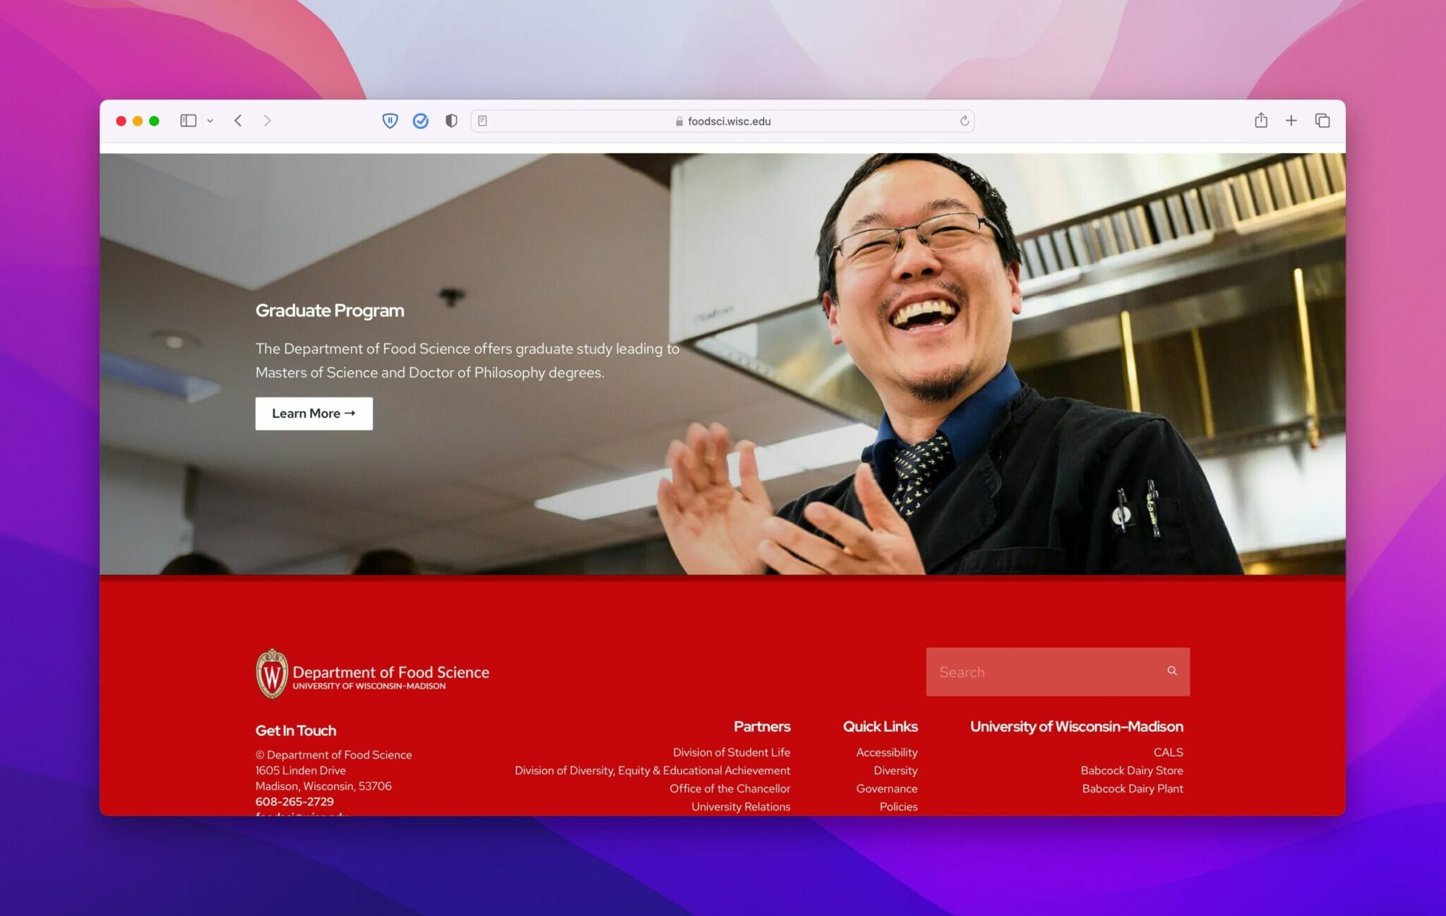Minimize the window with yellow button

tap(138, 121)
